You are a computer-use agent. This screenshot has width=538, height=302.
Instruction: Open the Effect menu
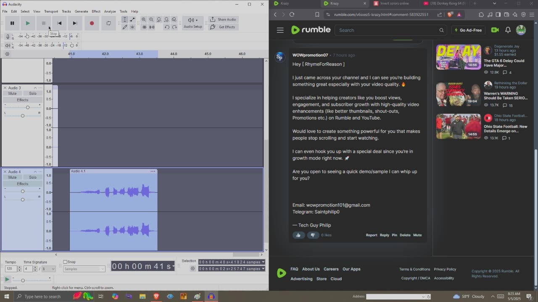[x=96, y=11]
